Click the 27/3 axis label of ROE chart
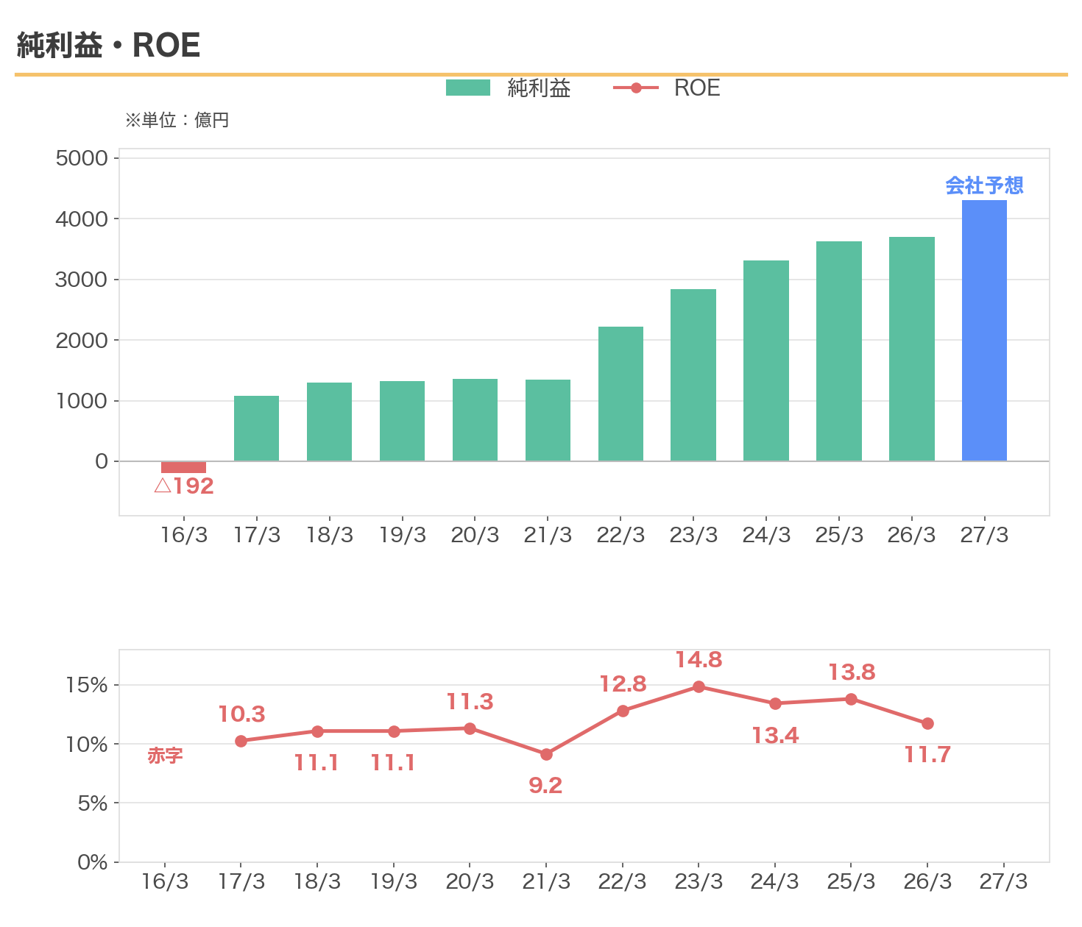This screenshot has width=1082, height=927. click(x=1003, y=881)
